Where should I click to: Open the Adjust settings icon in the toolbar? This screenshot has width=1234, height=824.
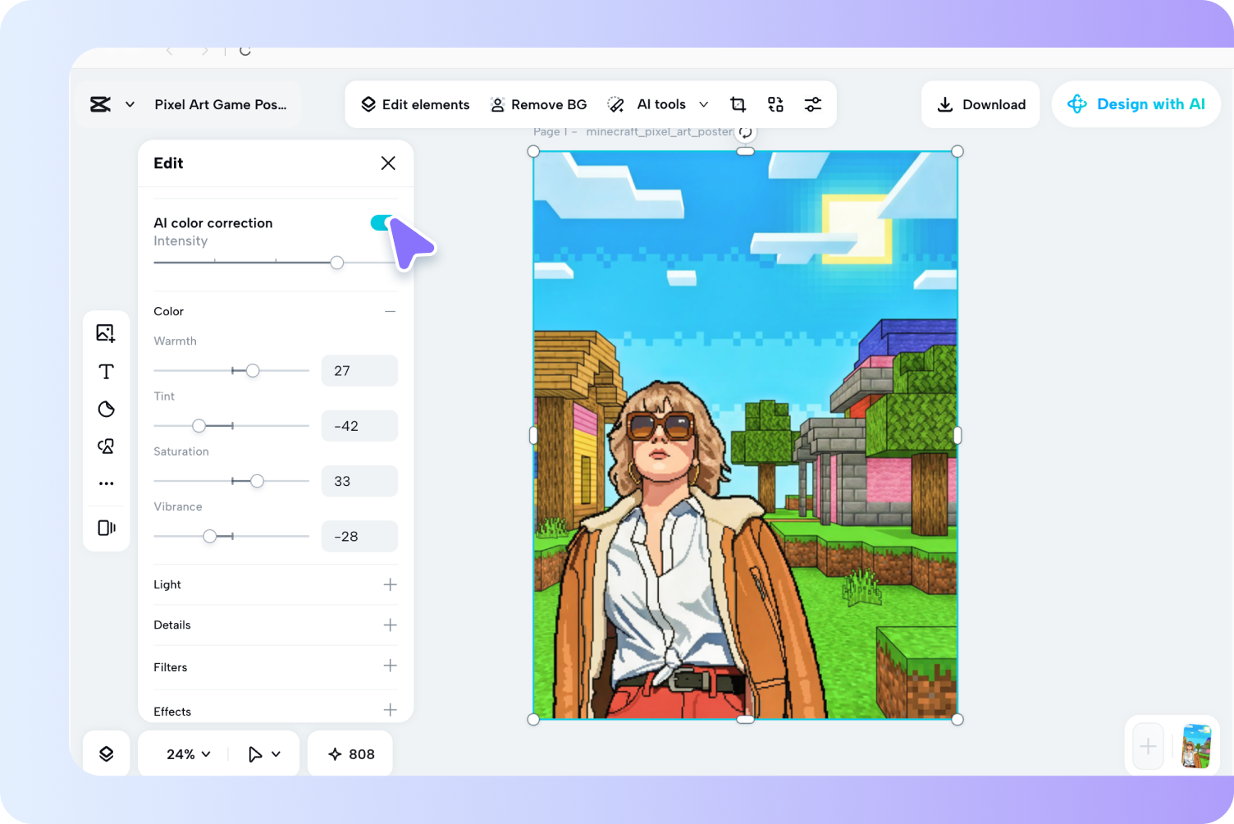click(812, 104)
